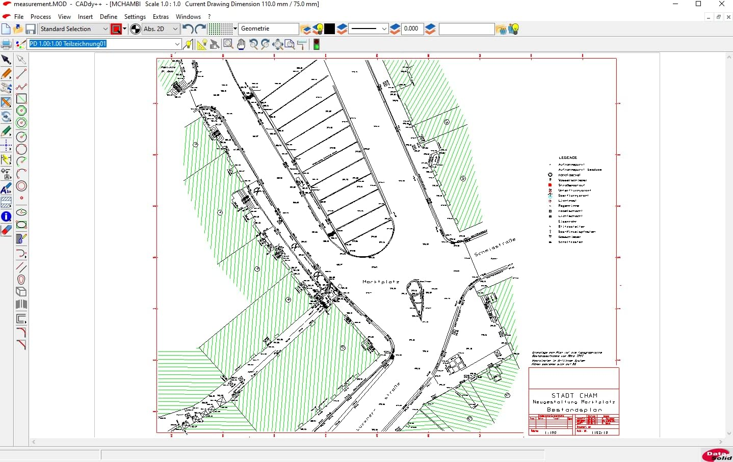Toggle the layer lamp visibility icon
The image size is (733, 462).
[317, 29]
